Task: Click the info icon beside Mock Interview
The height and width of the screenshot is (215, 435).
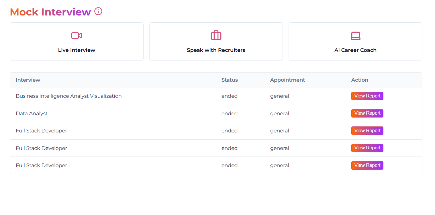Action: (98, 11)
